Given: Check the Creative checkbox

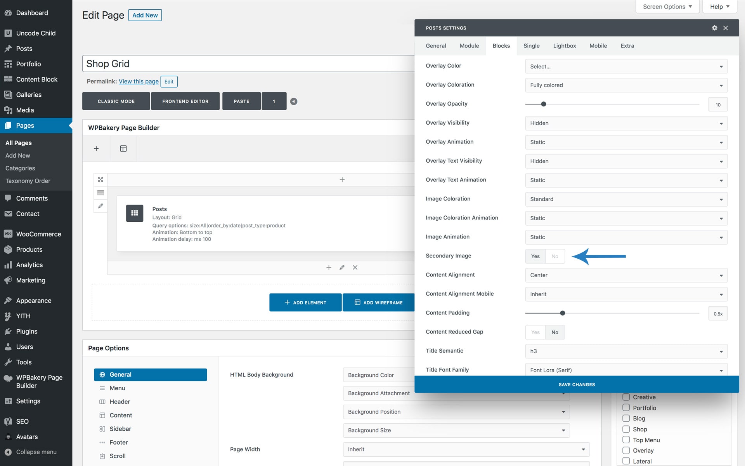Looking at the screenshot, I should tap(626, 397).
